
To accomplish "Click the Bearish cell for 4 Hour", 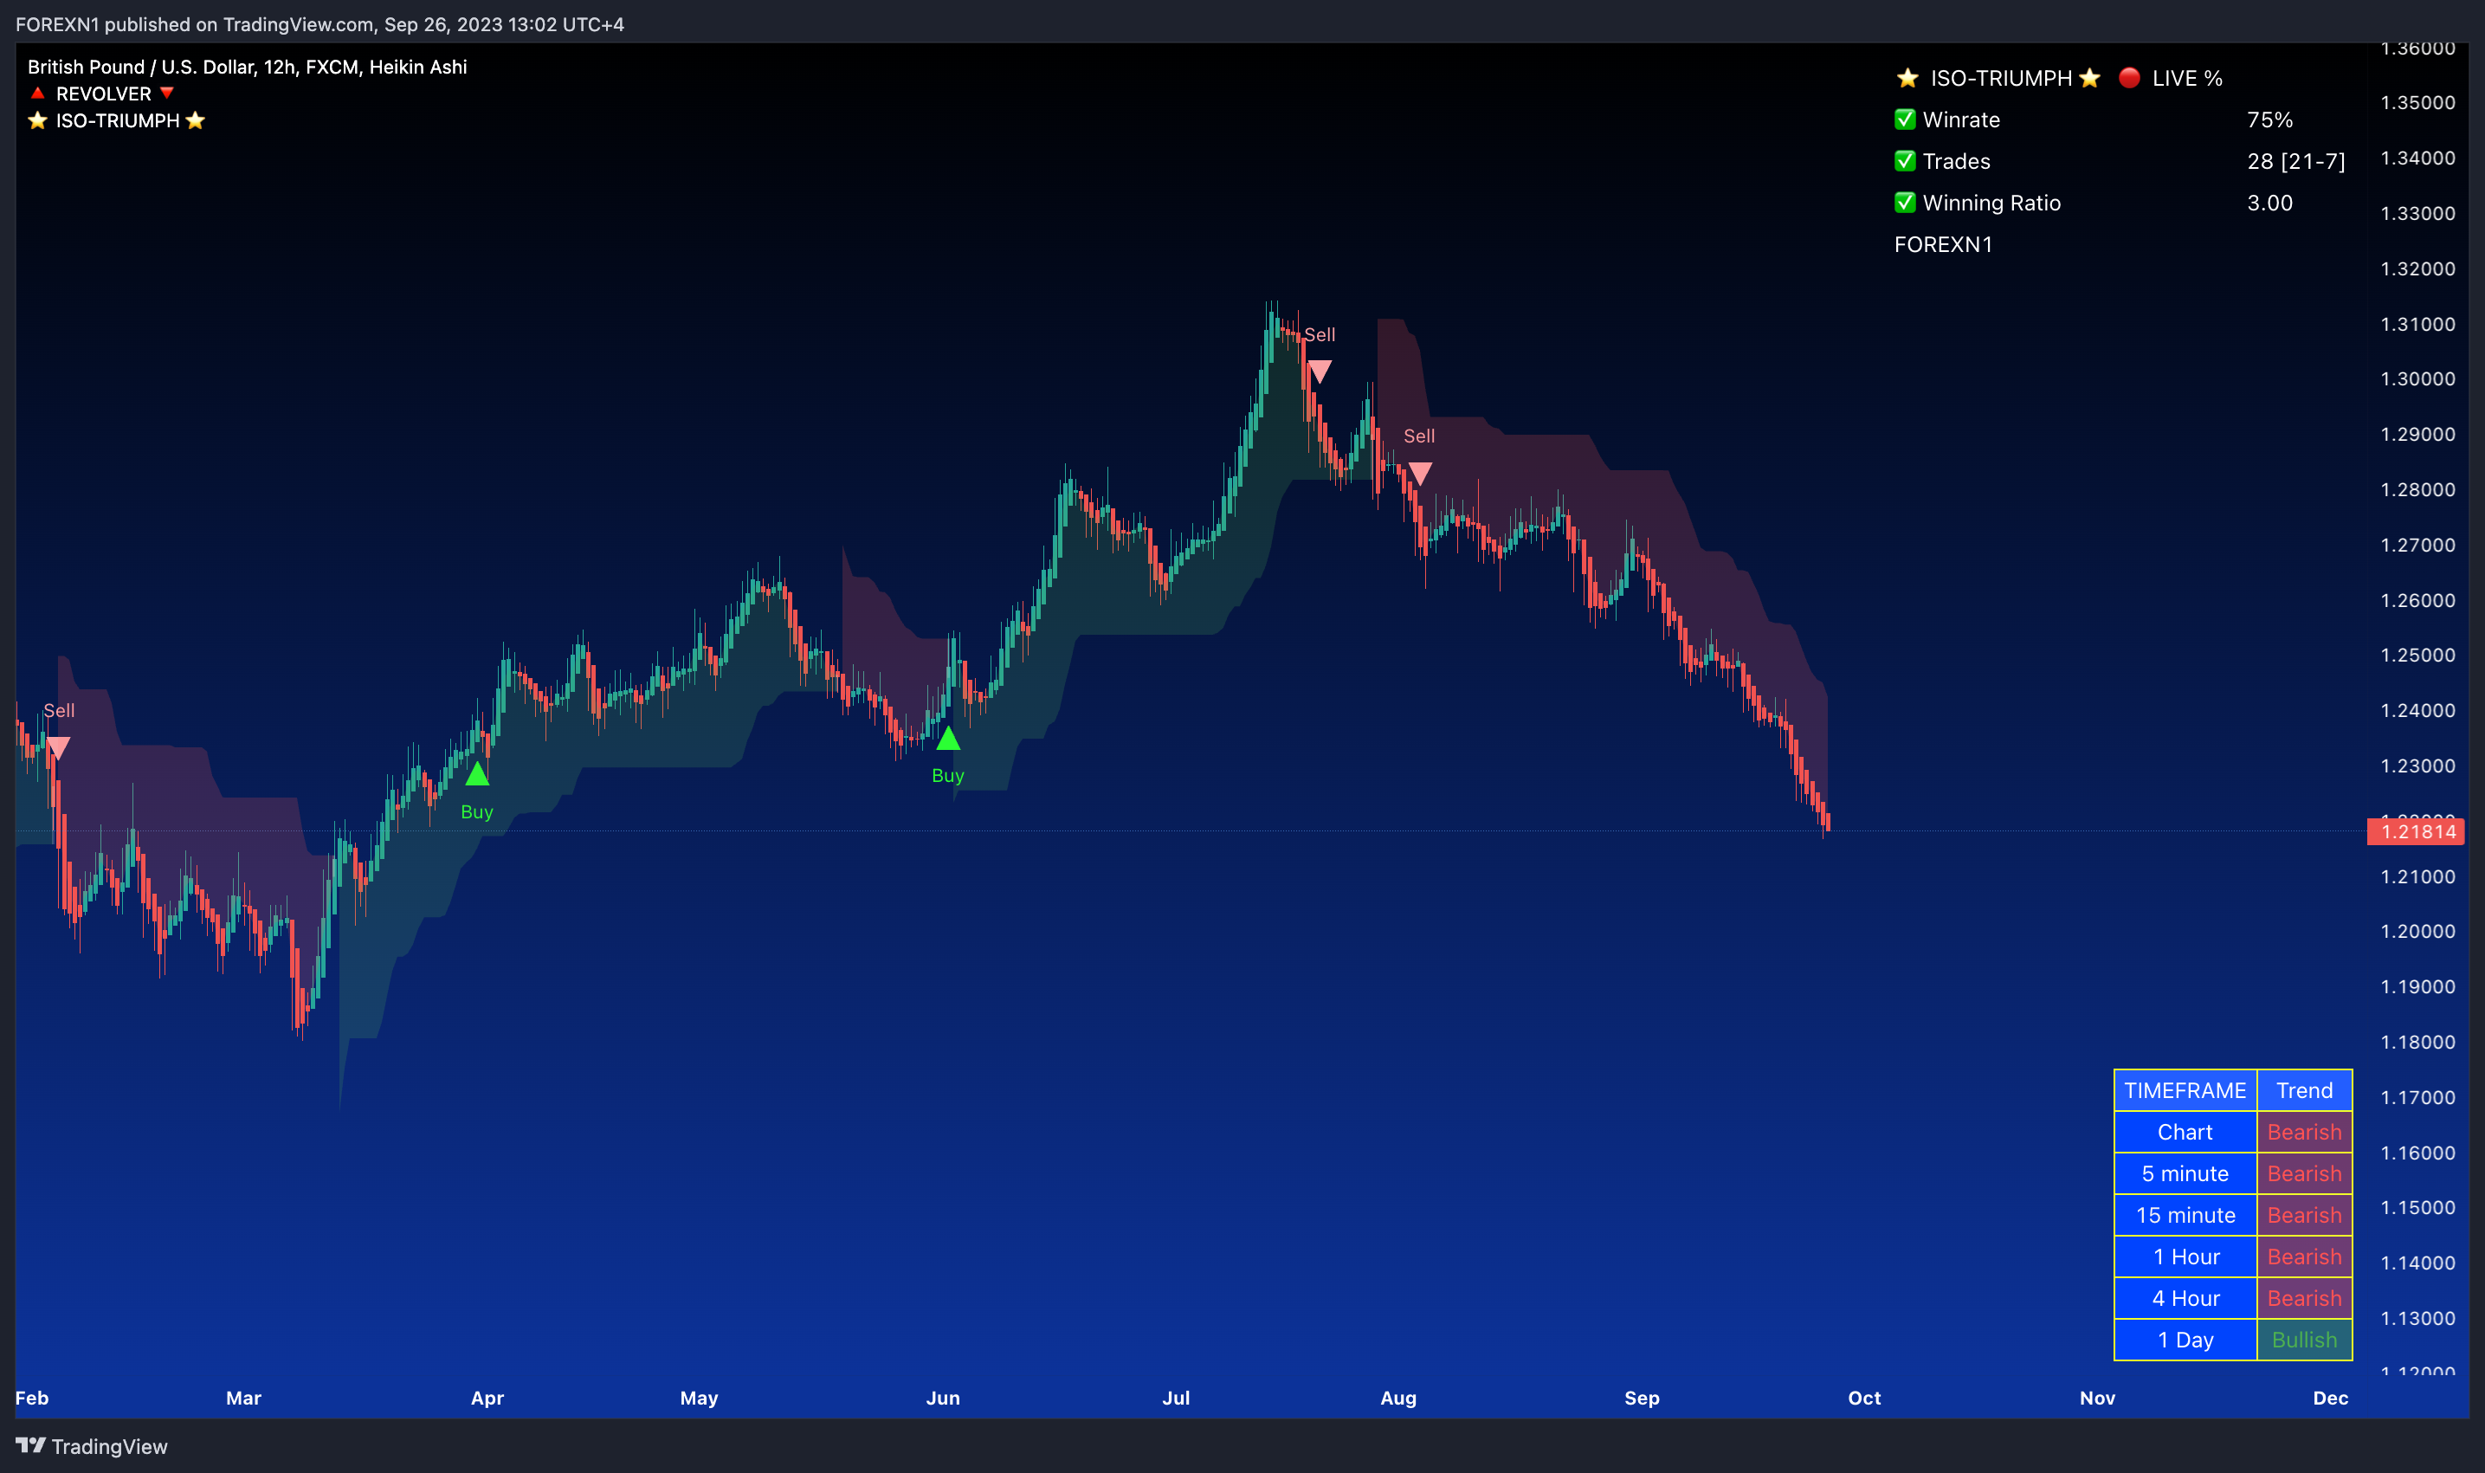I will (x=2304, y=1298).
